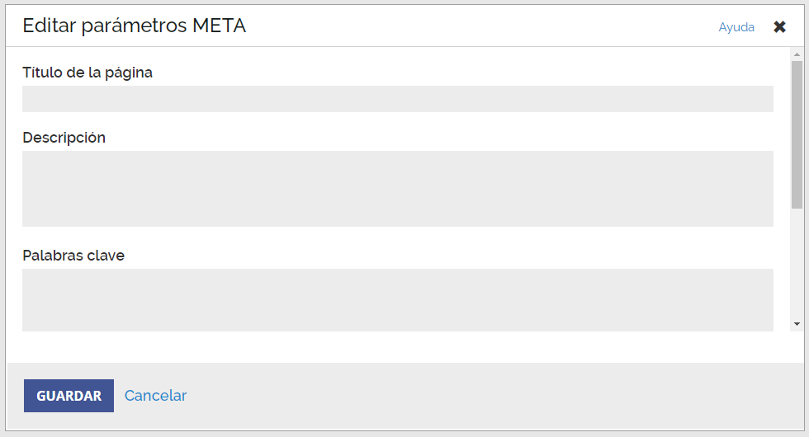Click the empty header space left of Ayuda
Image resolution: width=809 pixels, height=437 pixels.
pos(495,26)
